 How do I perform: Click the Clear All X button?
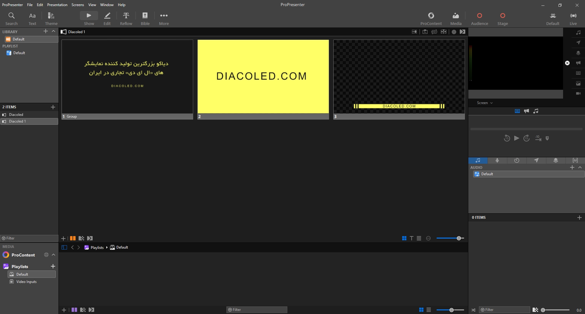click(x=567, y=63)
